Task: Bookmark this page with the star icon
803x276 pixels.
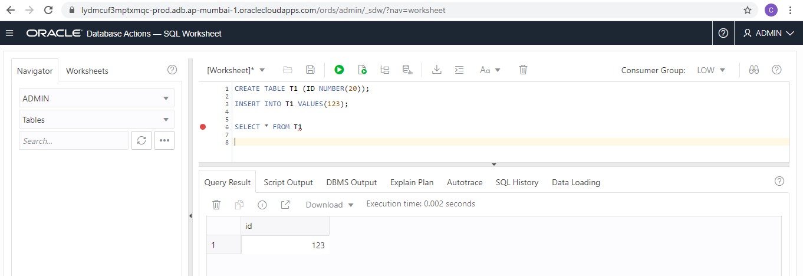Action: click(748, 10)
